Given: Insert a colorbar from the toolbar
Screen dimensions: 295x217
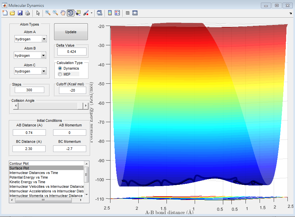Looking at the screenshot, I should tap(110, 13).
